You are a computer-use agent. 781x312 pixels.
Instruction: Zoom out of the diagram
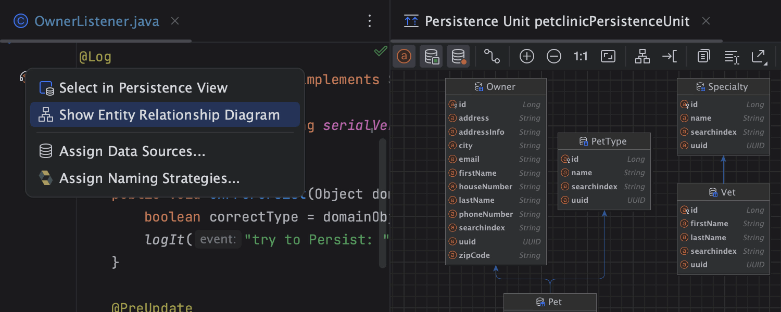click(554, 56)
